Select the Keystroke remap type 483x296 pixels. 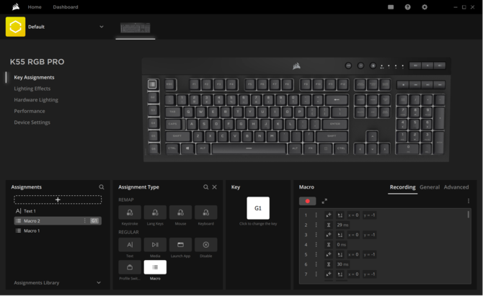[x=130, y=212]
